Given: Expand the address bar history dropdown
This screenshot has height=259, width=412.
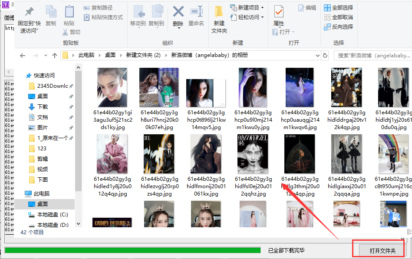Looking at the screenshot, I should point(318,56).
